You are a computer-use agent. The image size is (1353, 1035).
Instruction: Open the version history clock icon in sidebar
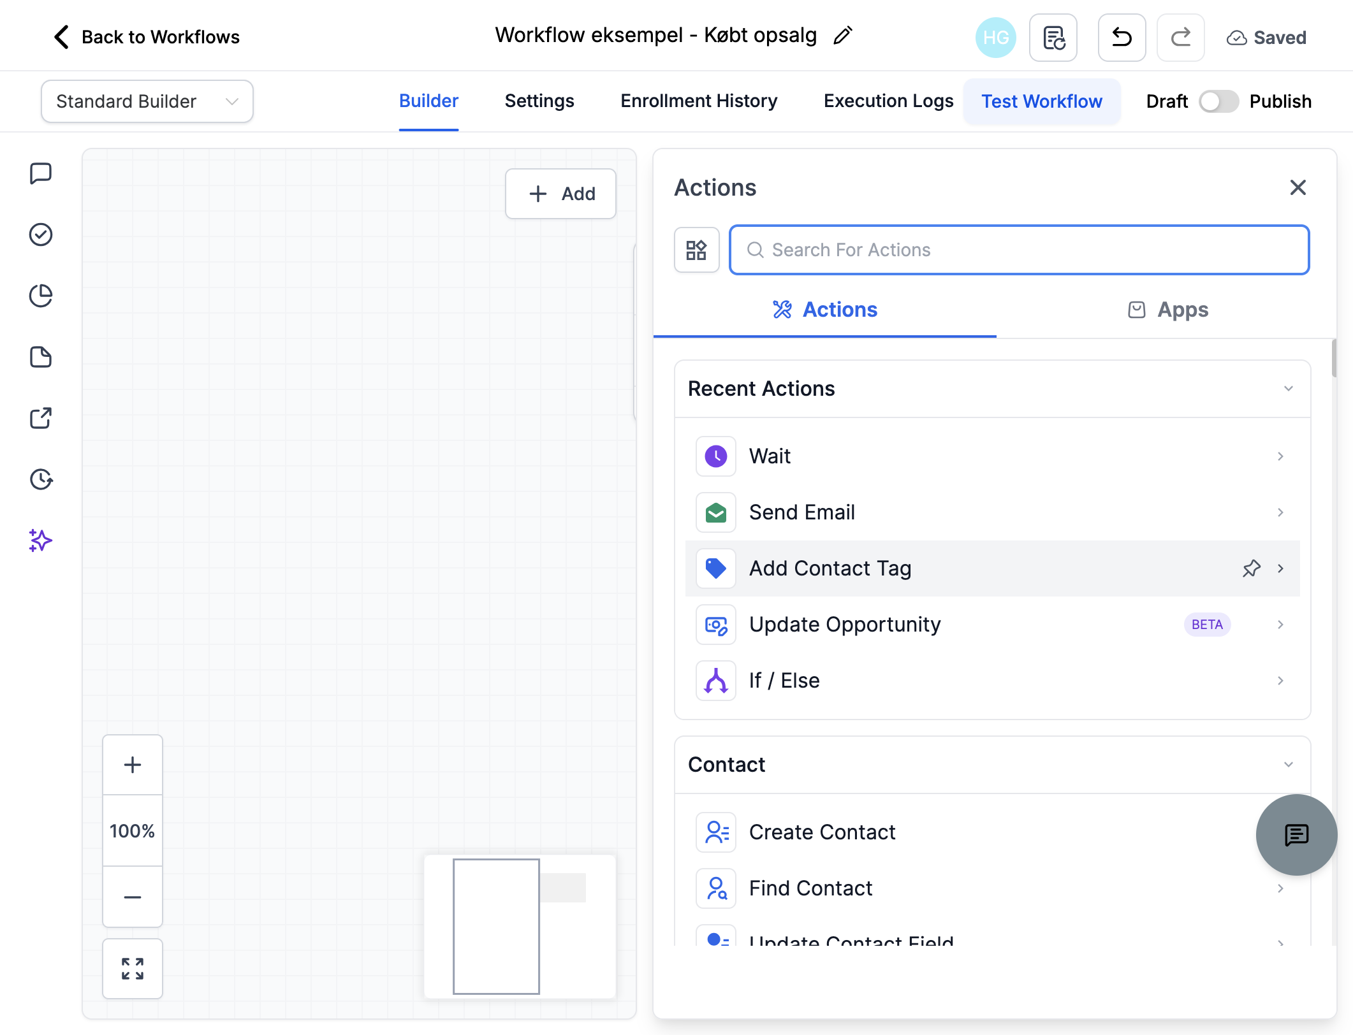click(41, 479)
